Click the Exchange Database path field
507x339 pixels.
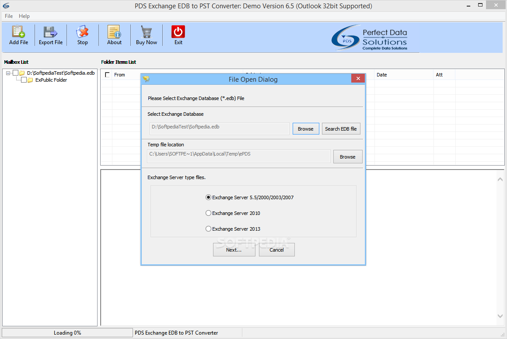(x=219, y=128)
